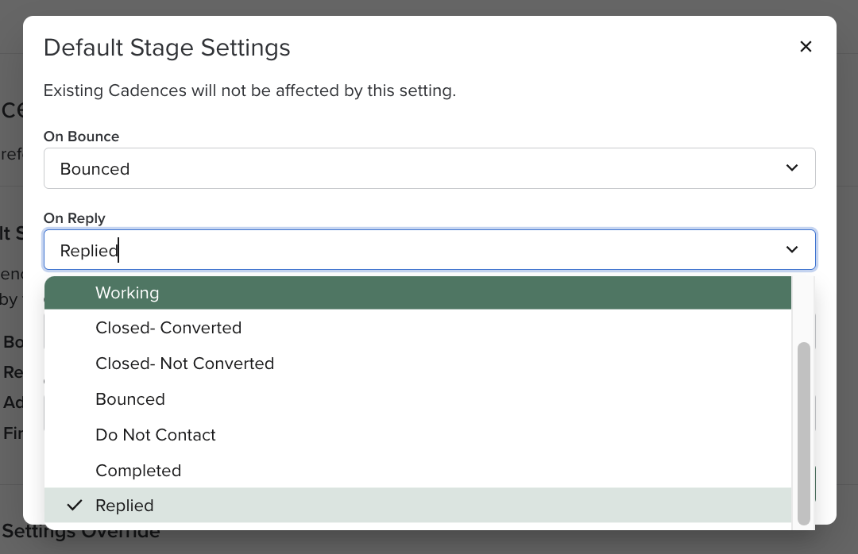
Task: Select the checked Replied option
Action: 418,506
